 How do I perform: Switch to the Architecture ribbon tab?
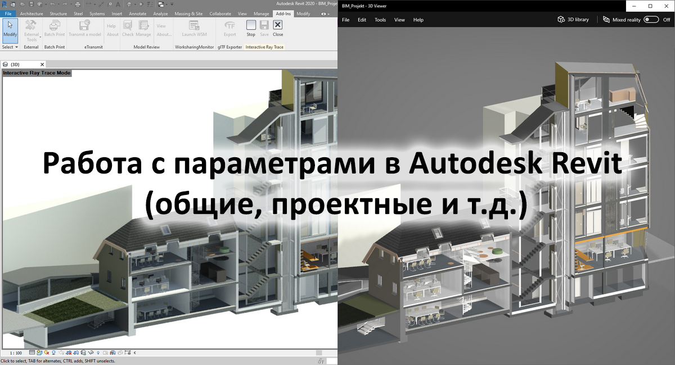point(31,13)
